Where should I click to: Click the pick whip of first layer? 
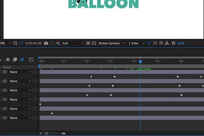coord(5,72)
